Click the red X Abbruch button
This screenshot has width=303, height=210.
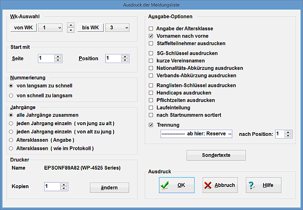(x=220, y=185)
